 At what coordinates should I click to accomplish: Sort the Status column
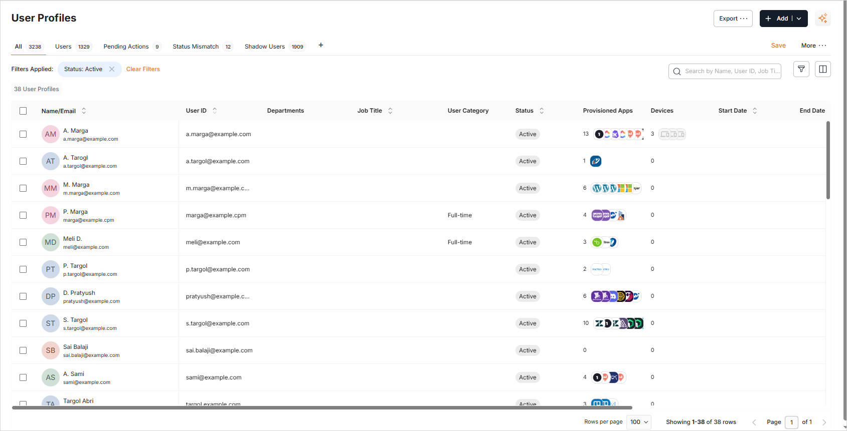tap(542, 111)
